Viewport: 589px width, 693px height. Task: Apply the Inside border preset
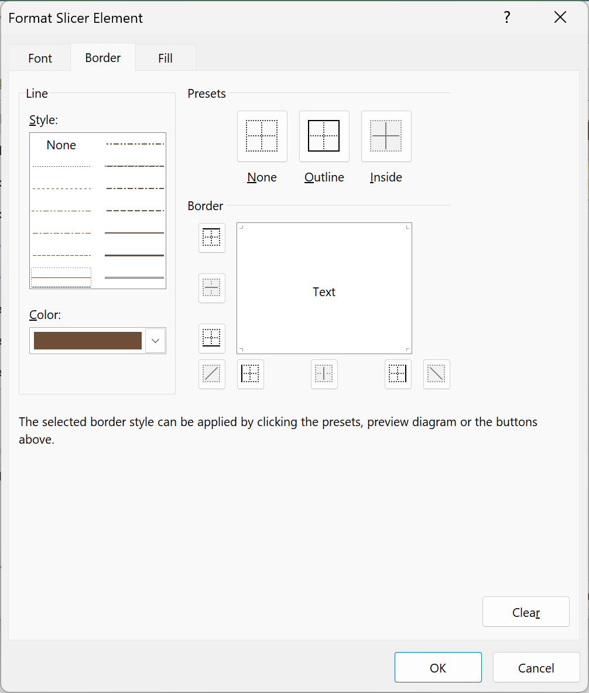click(386, 136)
